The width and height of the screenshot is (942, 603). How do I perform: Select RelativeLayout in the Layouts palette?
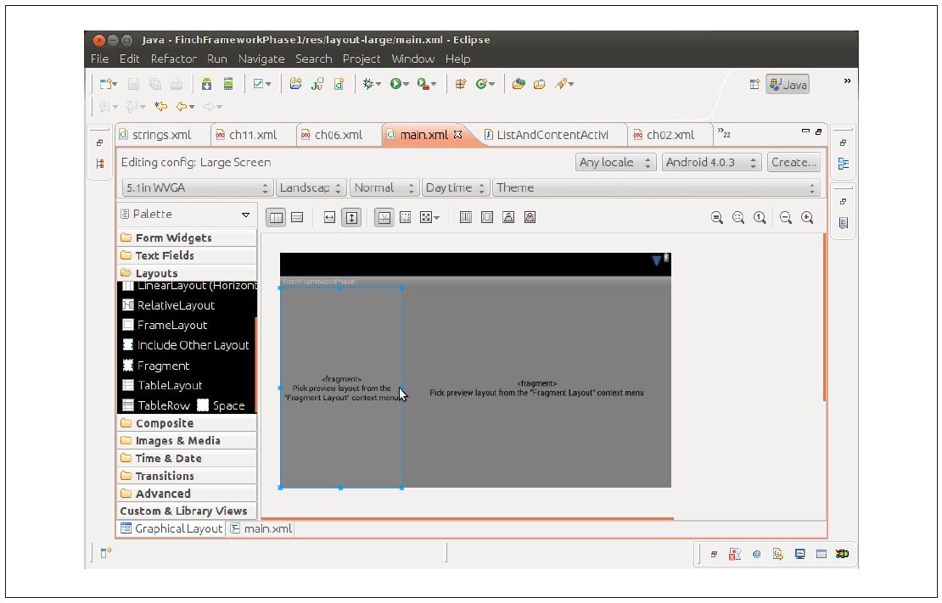click(176, 305)
